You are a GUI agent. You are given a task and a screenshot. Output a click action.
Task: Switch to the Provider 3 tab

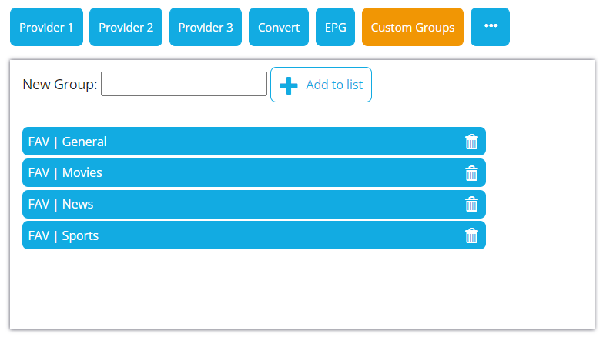point(206,27)
